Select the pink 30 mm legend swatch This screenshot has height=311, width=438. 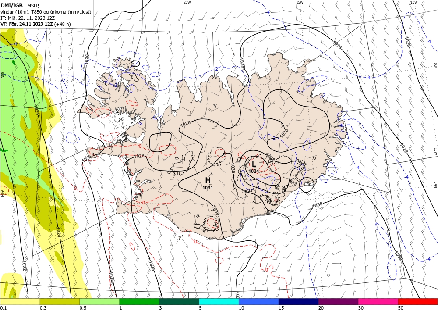tap(378, 302)
